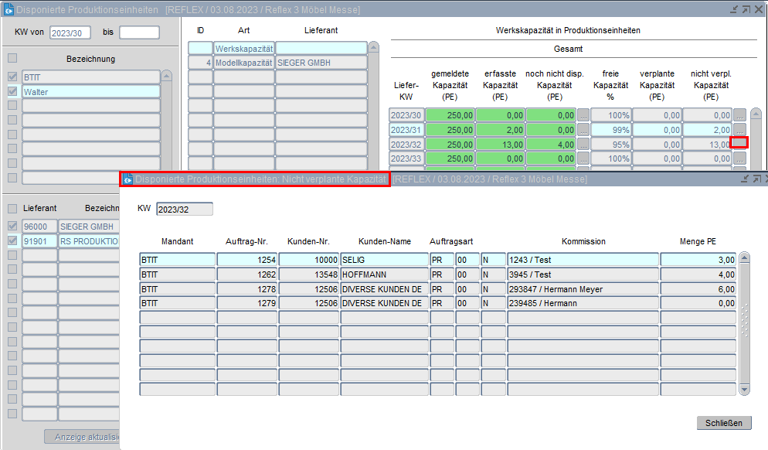Click ellipsis button after 'noch nicht disp.' for 2023/31
Viewport: 768px width, 450px height.
583,129
